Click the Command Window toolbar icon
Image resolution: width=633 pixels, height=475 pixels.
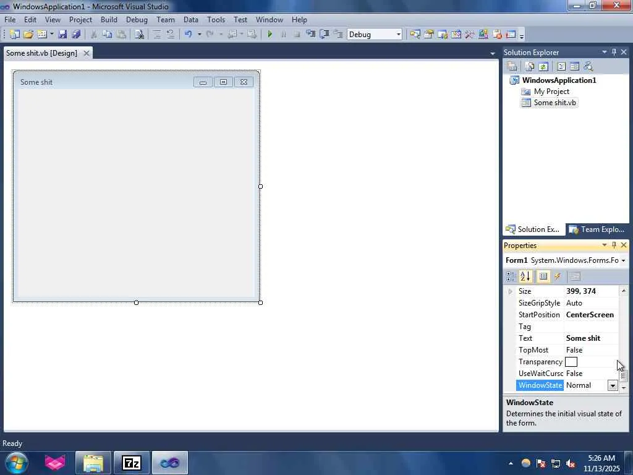point(511,35)
